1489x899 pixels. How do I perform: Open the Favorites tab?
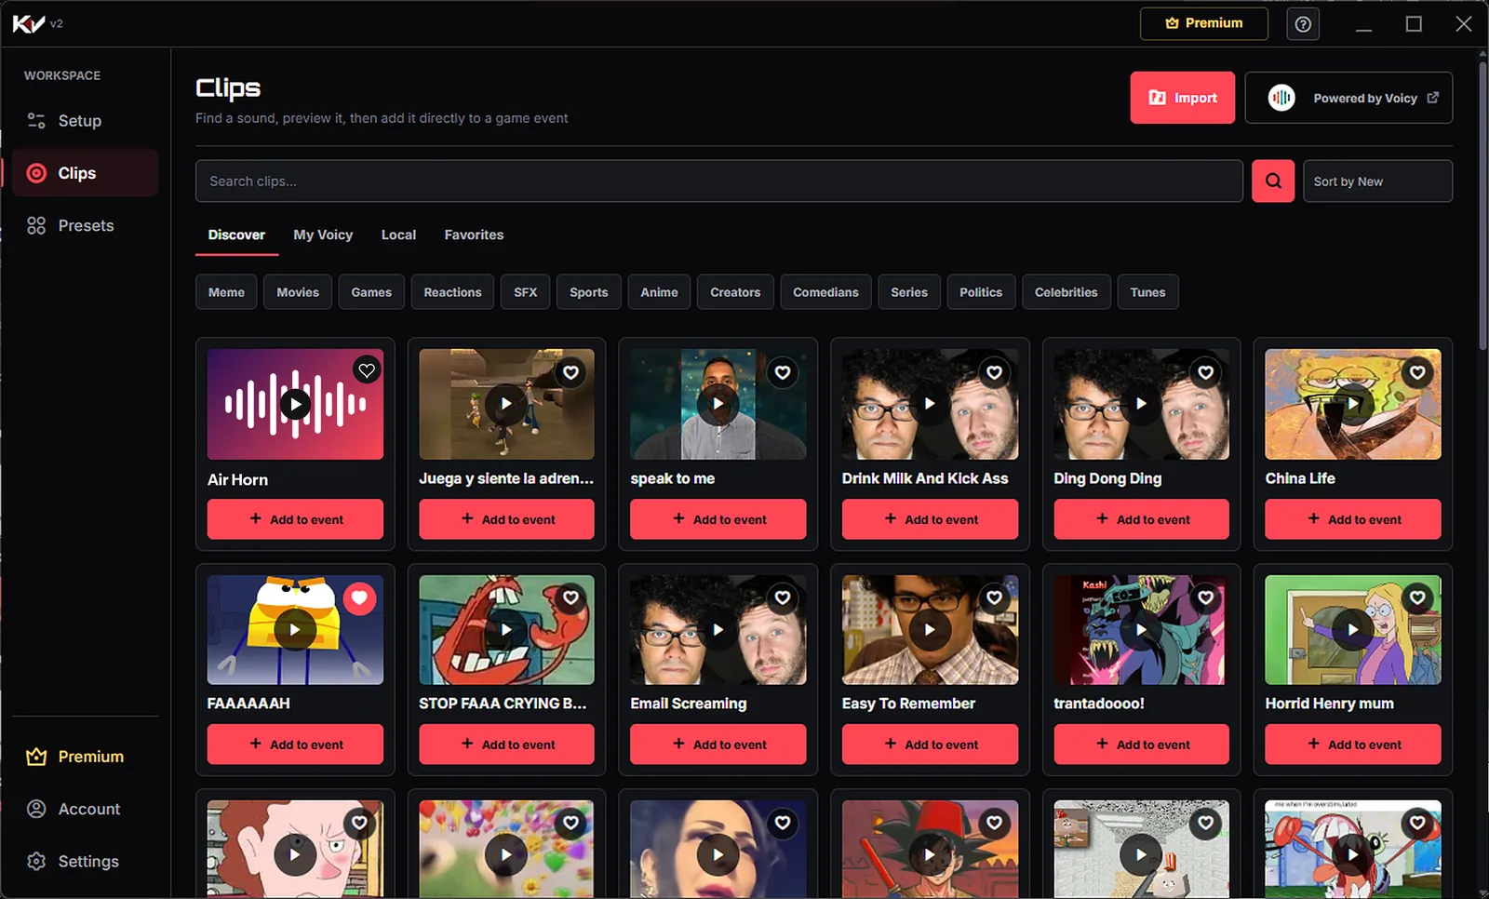point(474,235)
